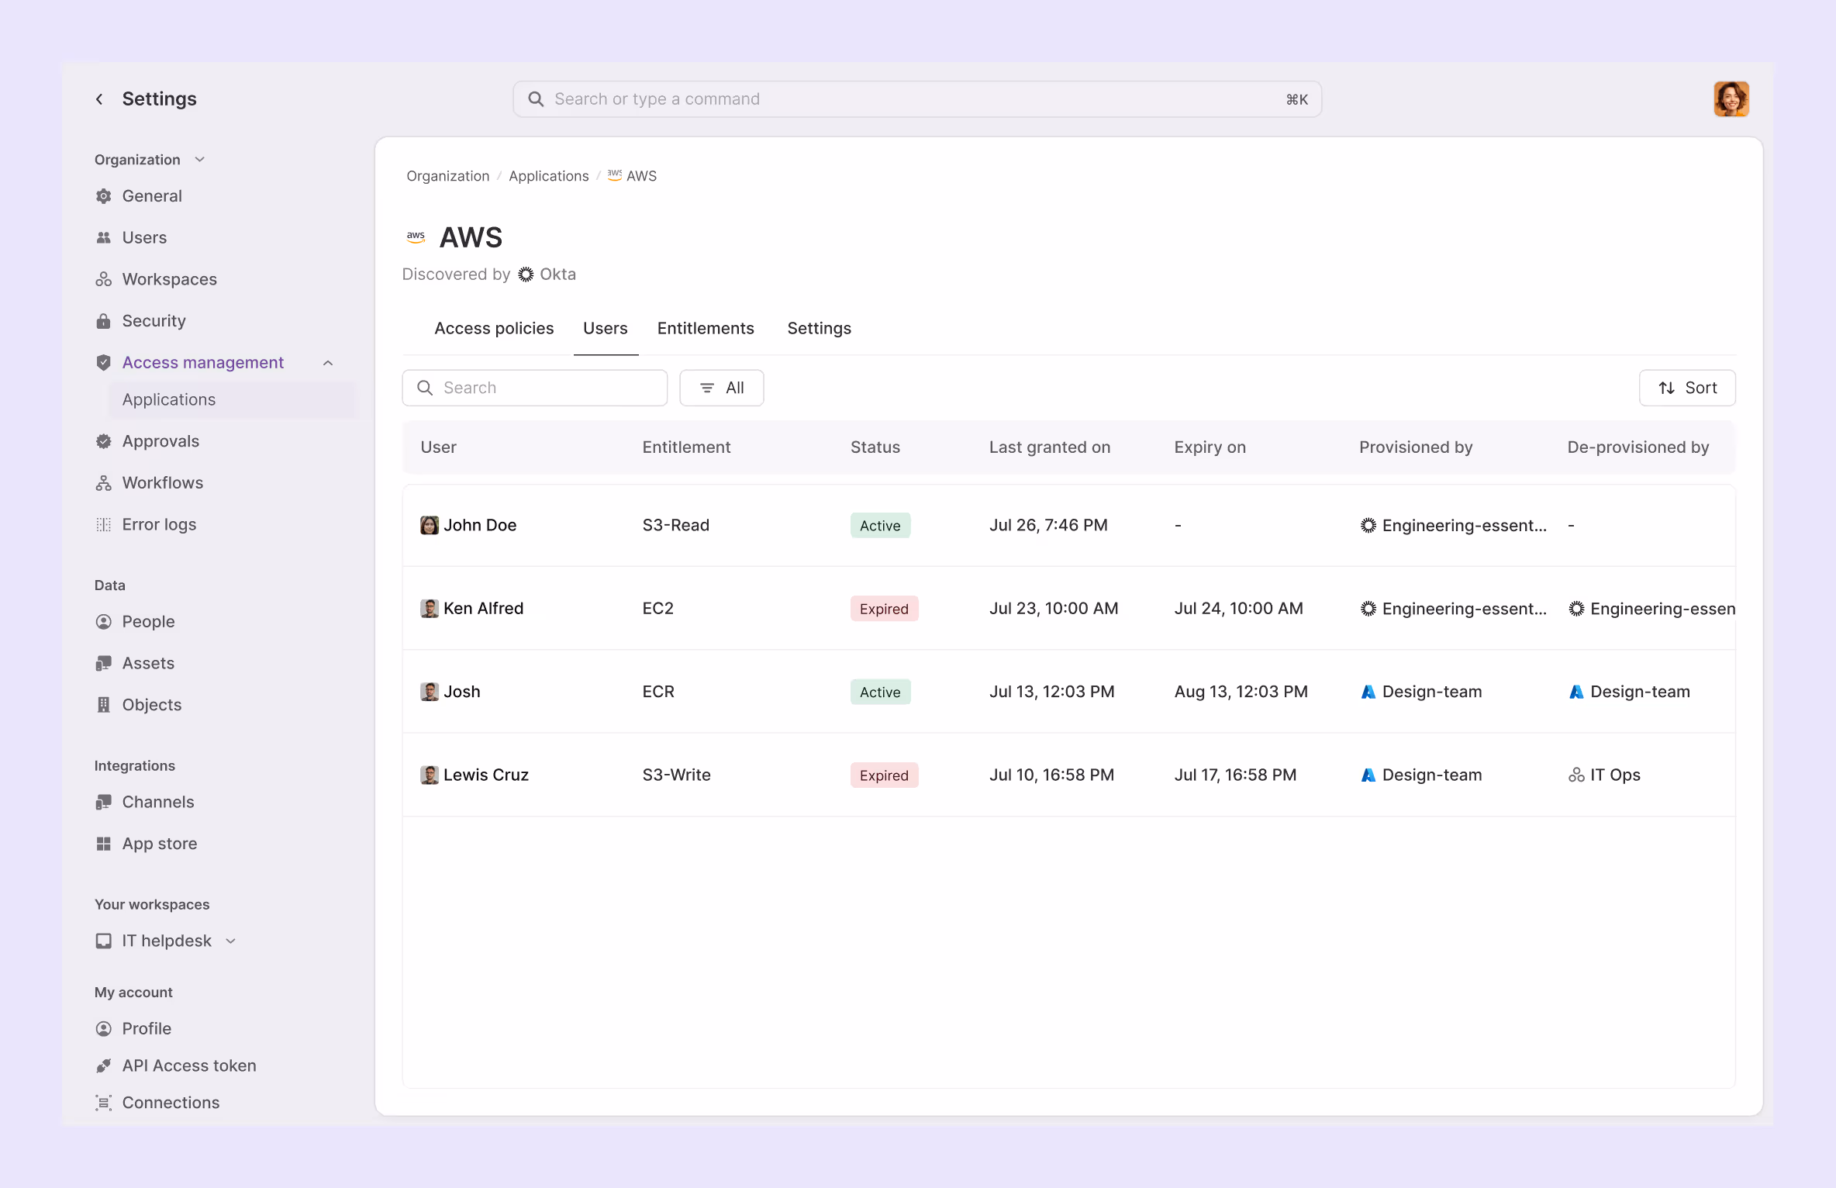Image resolution: width=1836 pixels, height=1188 pixels.
Task: Switch to the Entitlements tab
Action: 706,328
